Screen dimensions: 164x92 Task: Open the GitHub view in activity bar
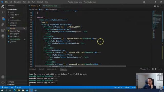coord(3,36)
